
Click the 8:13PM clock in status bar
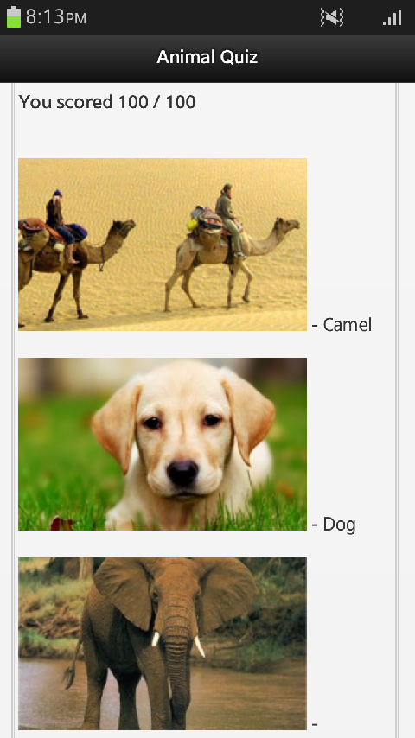56,17
